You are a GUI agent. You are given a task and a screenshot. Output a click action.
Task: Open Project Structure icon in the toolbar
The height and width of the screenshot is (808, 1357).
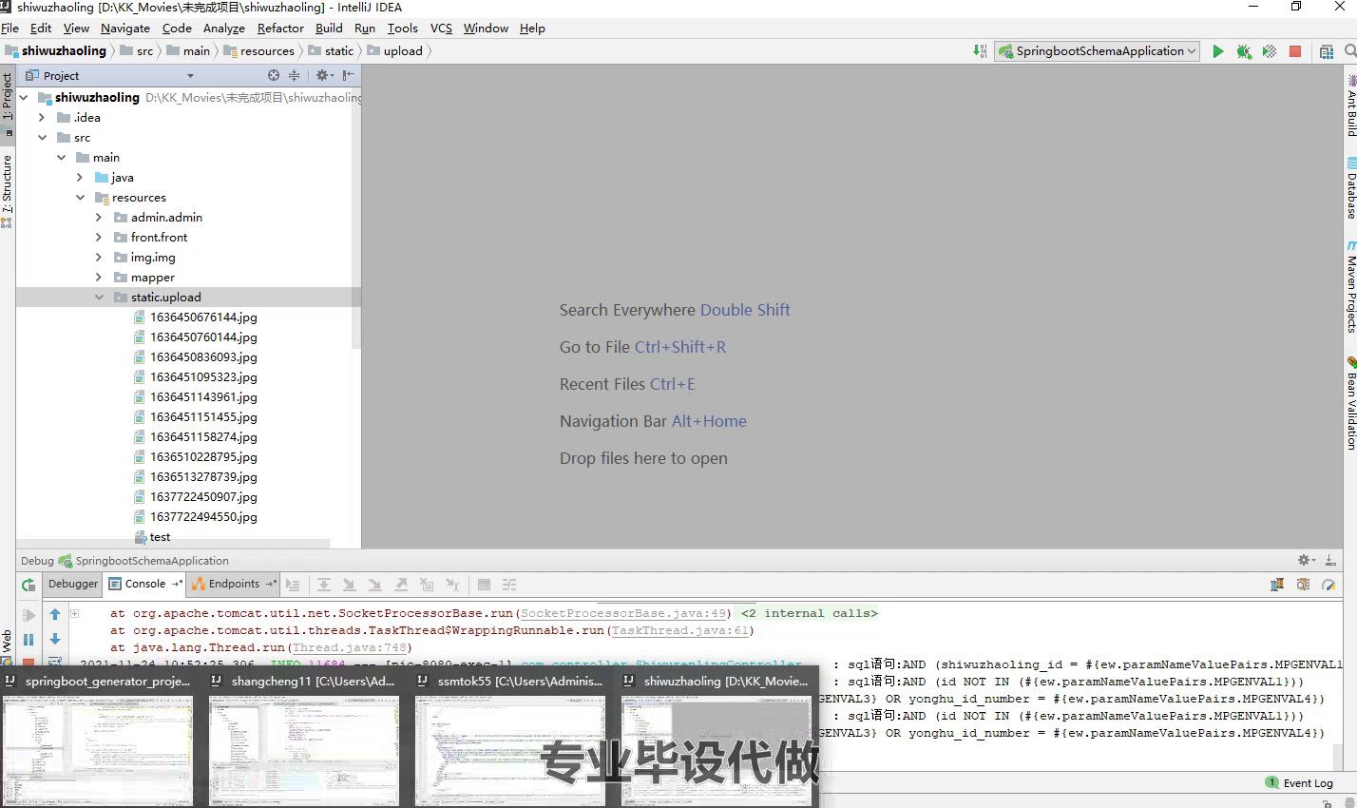click(1327, 51)
